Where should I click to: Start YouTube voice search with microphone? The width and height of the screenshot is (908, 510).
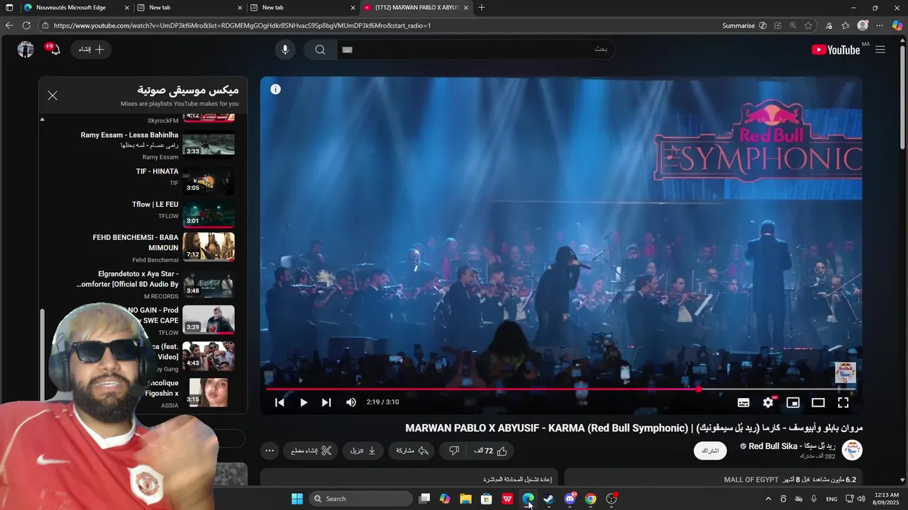(x=285, y=50)
